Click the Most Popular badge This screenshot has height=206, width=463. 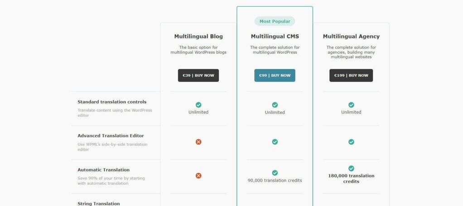[275, 21]
